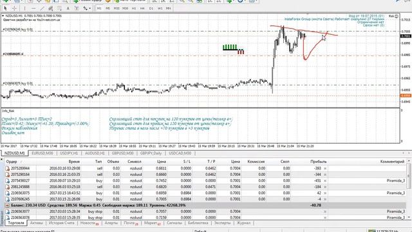Switch chart to M15 timeframe

point(117,8)
